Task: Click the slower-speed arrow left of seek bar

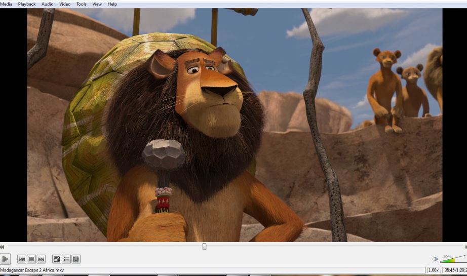Action: point(2,247)
